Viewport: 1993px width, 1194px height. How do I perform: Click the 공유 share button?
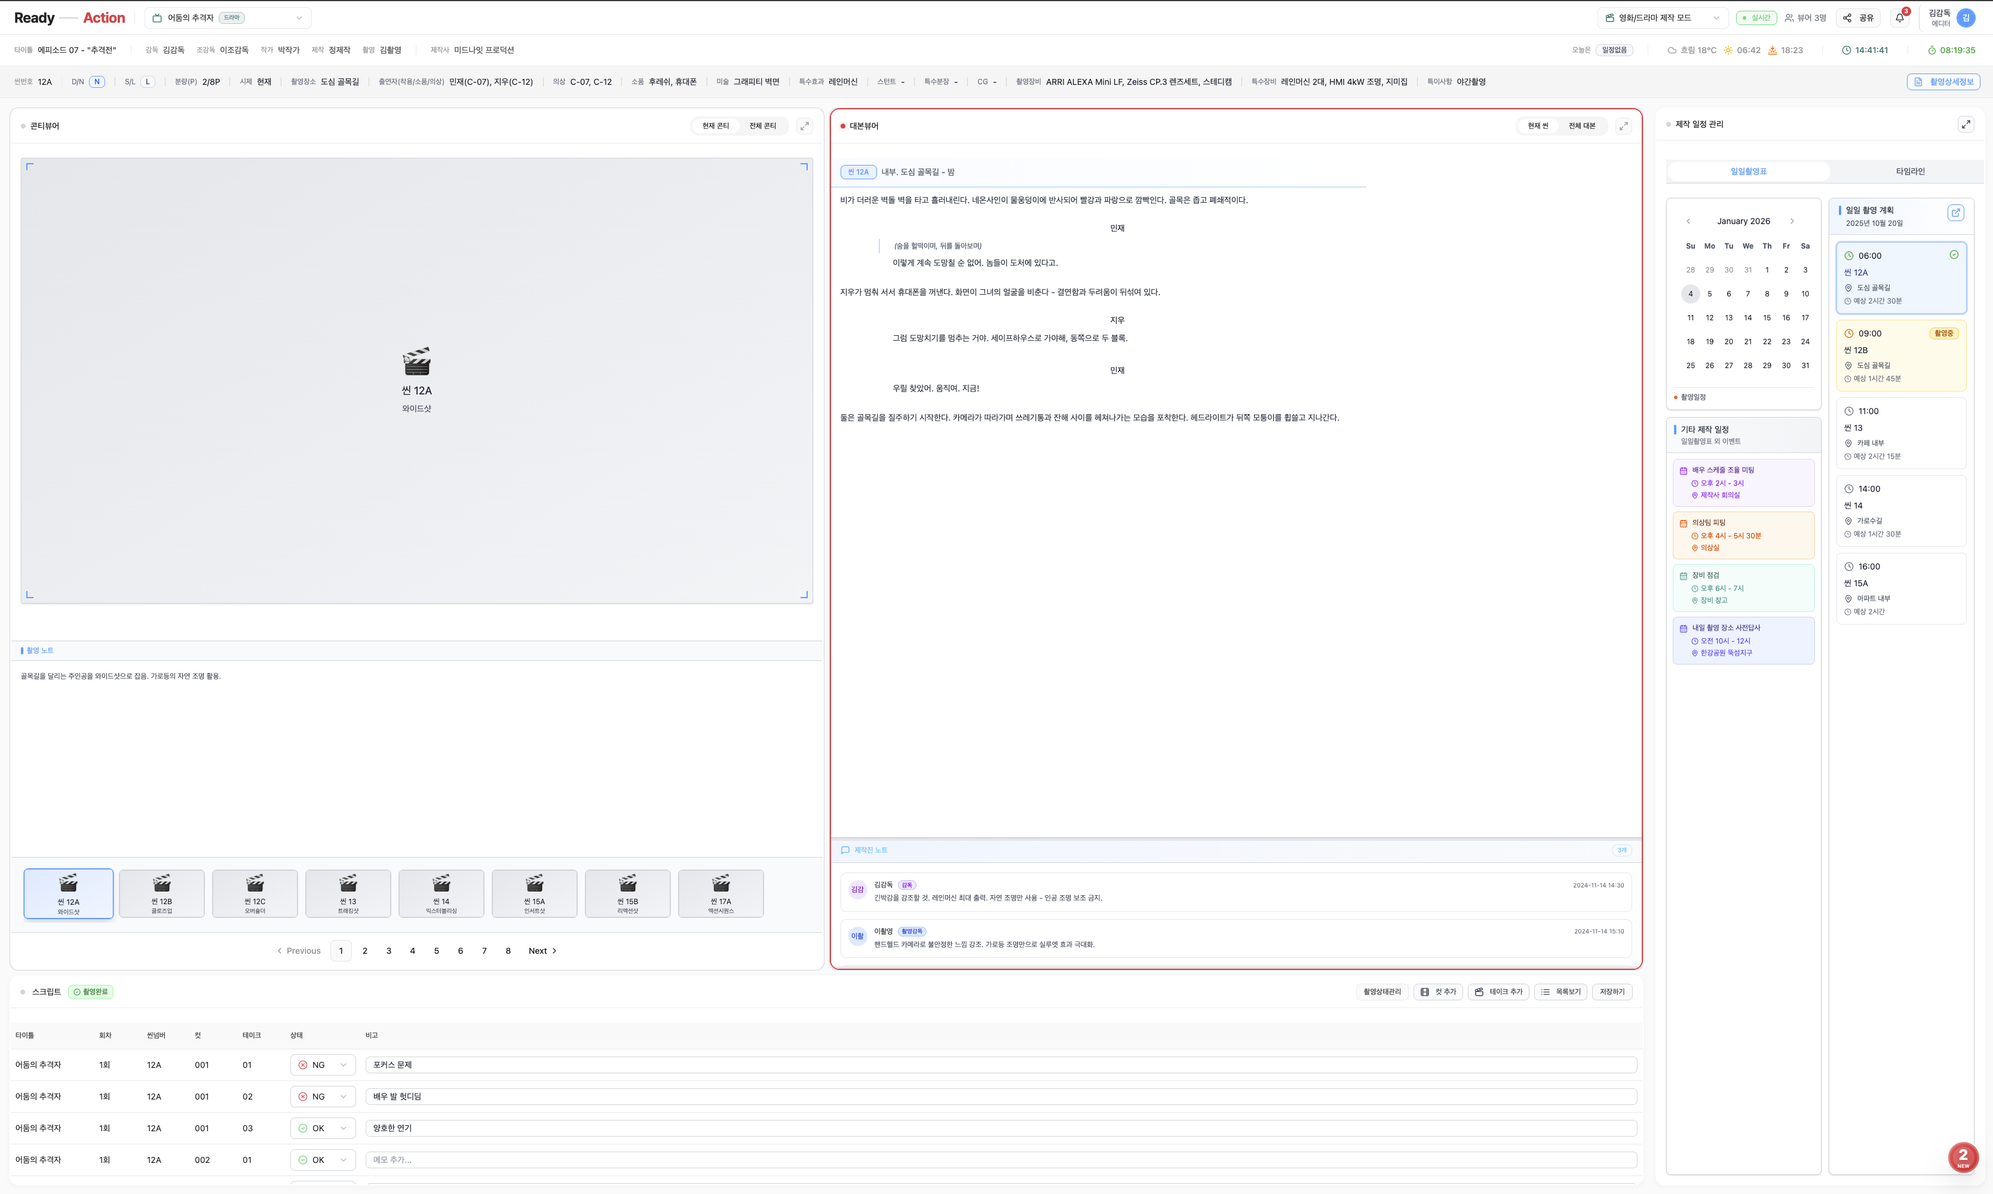point(1859,18)
